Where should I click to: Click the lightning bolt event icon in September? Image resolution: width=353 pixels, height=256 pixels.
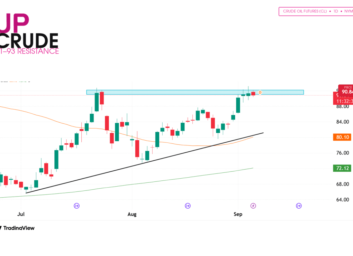click(253, 206)
